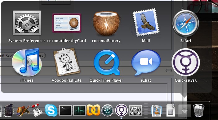Click the orange interlocking rings Dock icon
This screenshot has height=120, width=218.
[x=93, y=110]
